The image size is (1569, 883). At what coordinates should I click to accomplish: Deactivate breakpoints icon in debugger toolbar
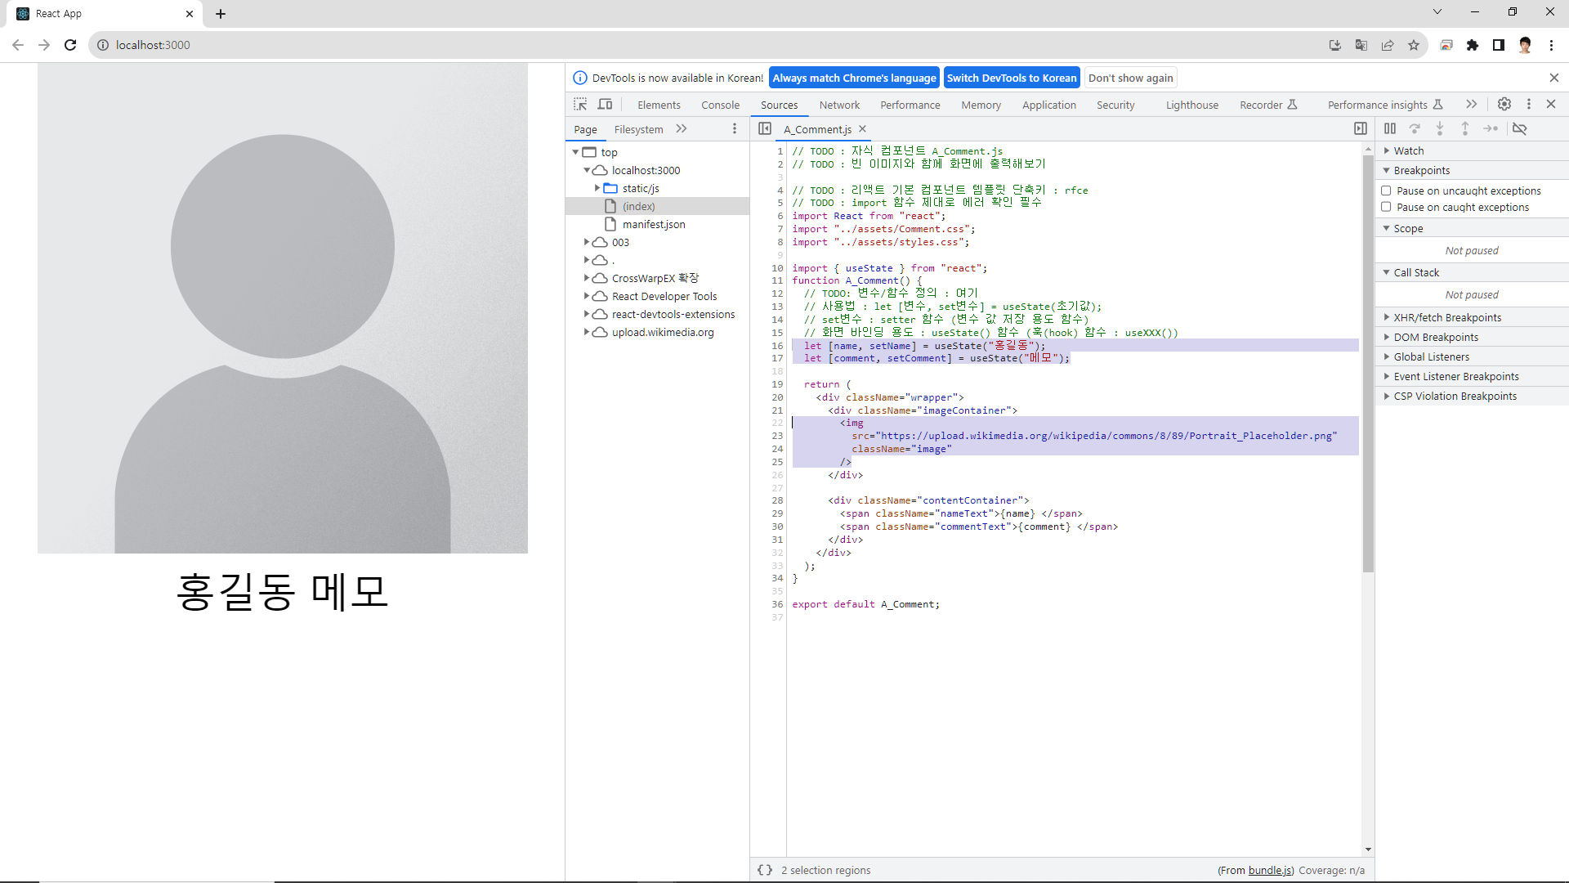[1519, 129]
